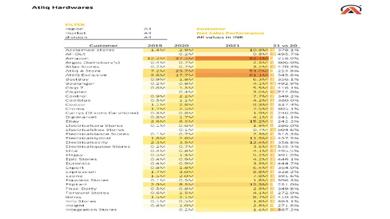Select the "Chip 7" customer name
Screen dimensions: 390x219
coord(74,88)
